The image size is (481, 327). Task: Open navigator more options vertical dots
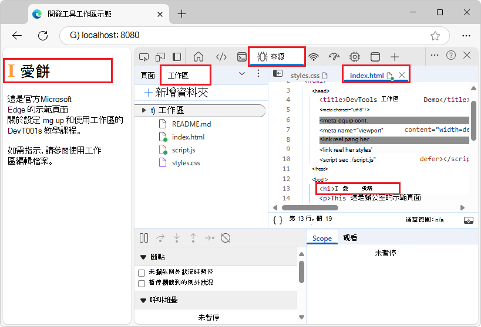pyautogui.click(x=258, y=73)
